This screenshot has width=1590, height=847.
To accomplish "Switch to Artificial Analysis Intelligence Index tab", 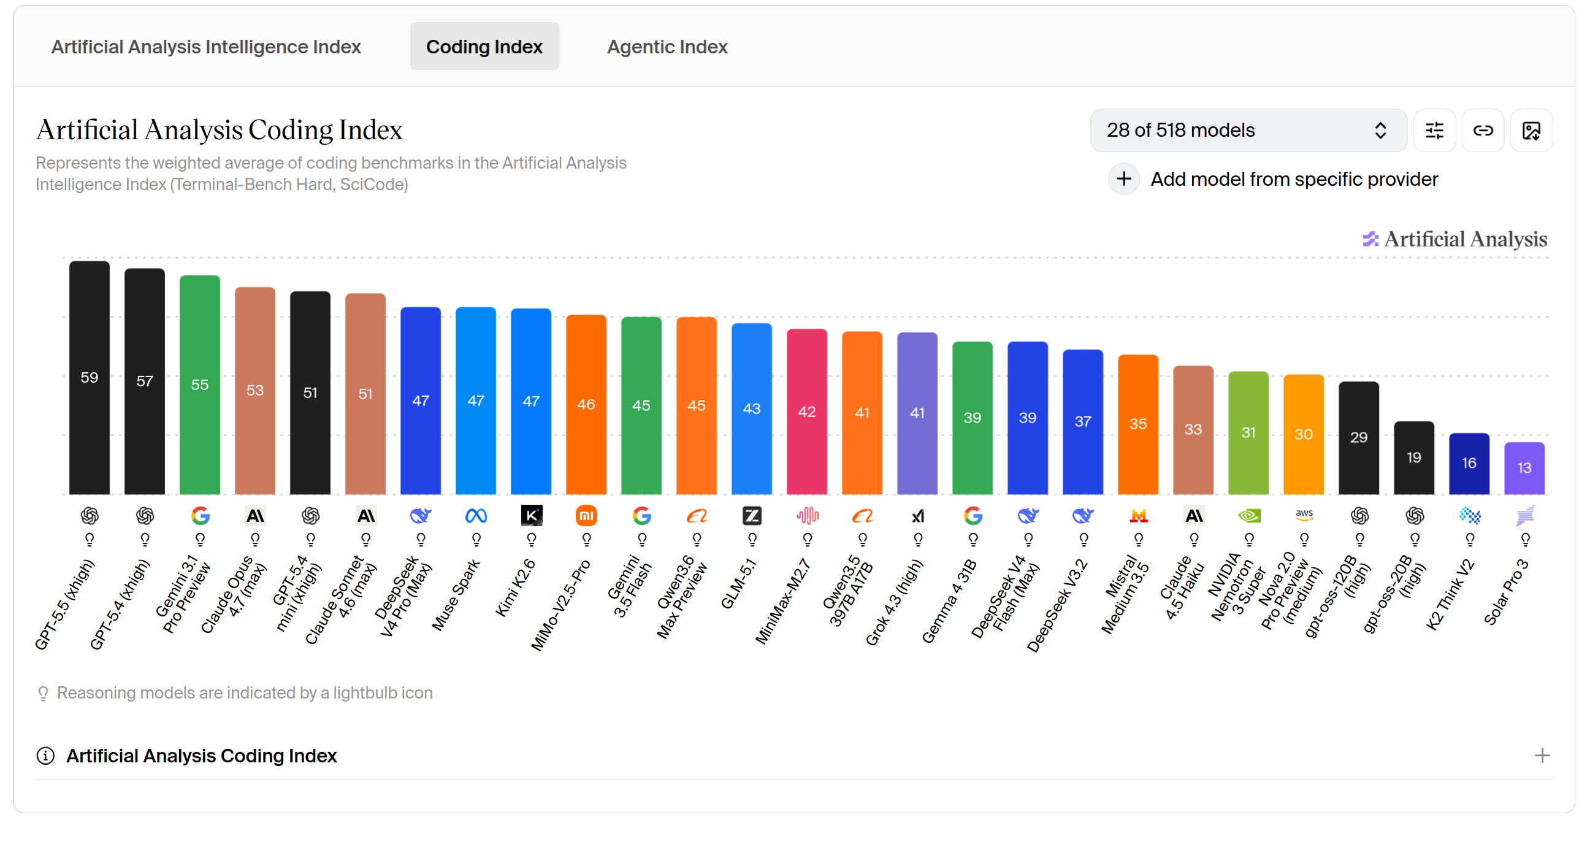I will 206,47.
